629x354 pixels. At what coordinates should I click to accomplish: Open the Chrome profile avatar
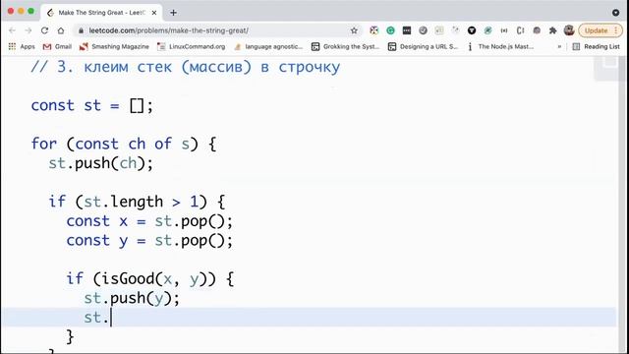click(x=569, y=30)
